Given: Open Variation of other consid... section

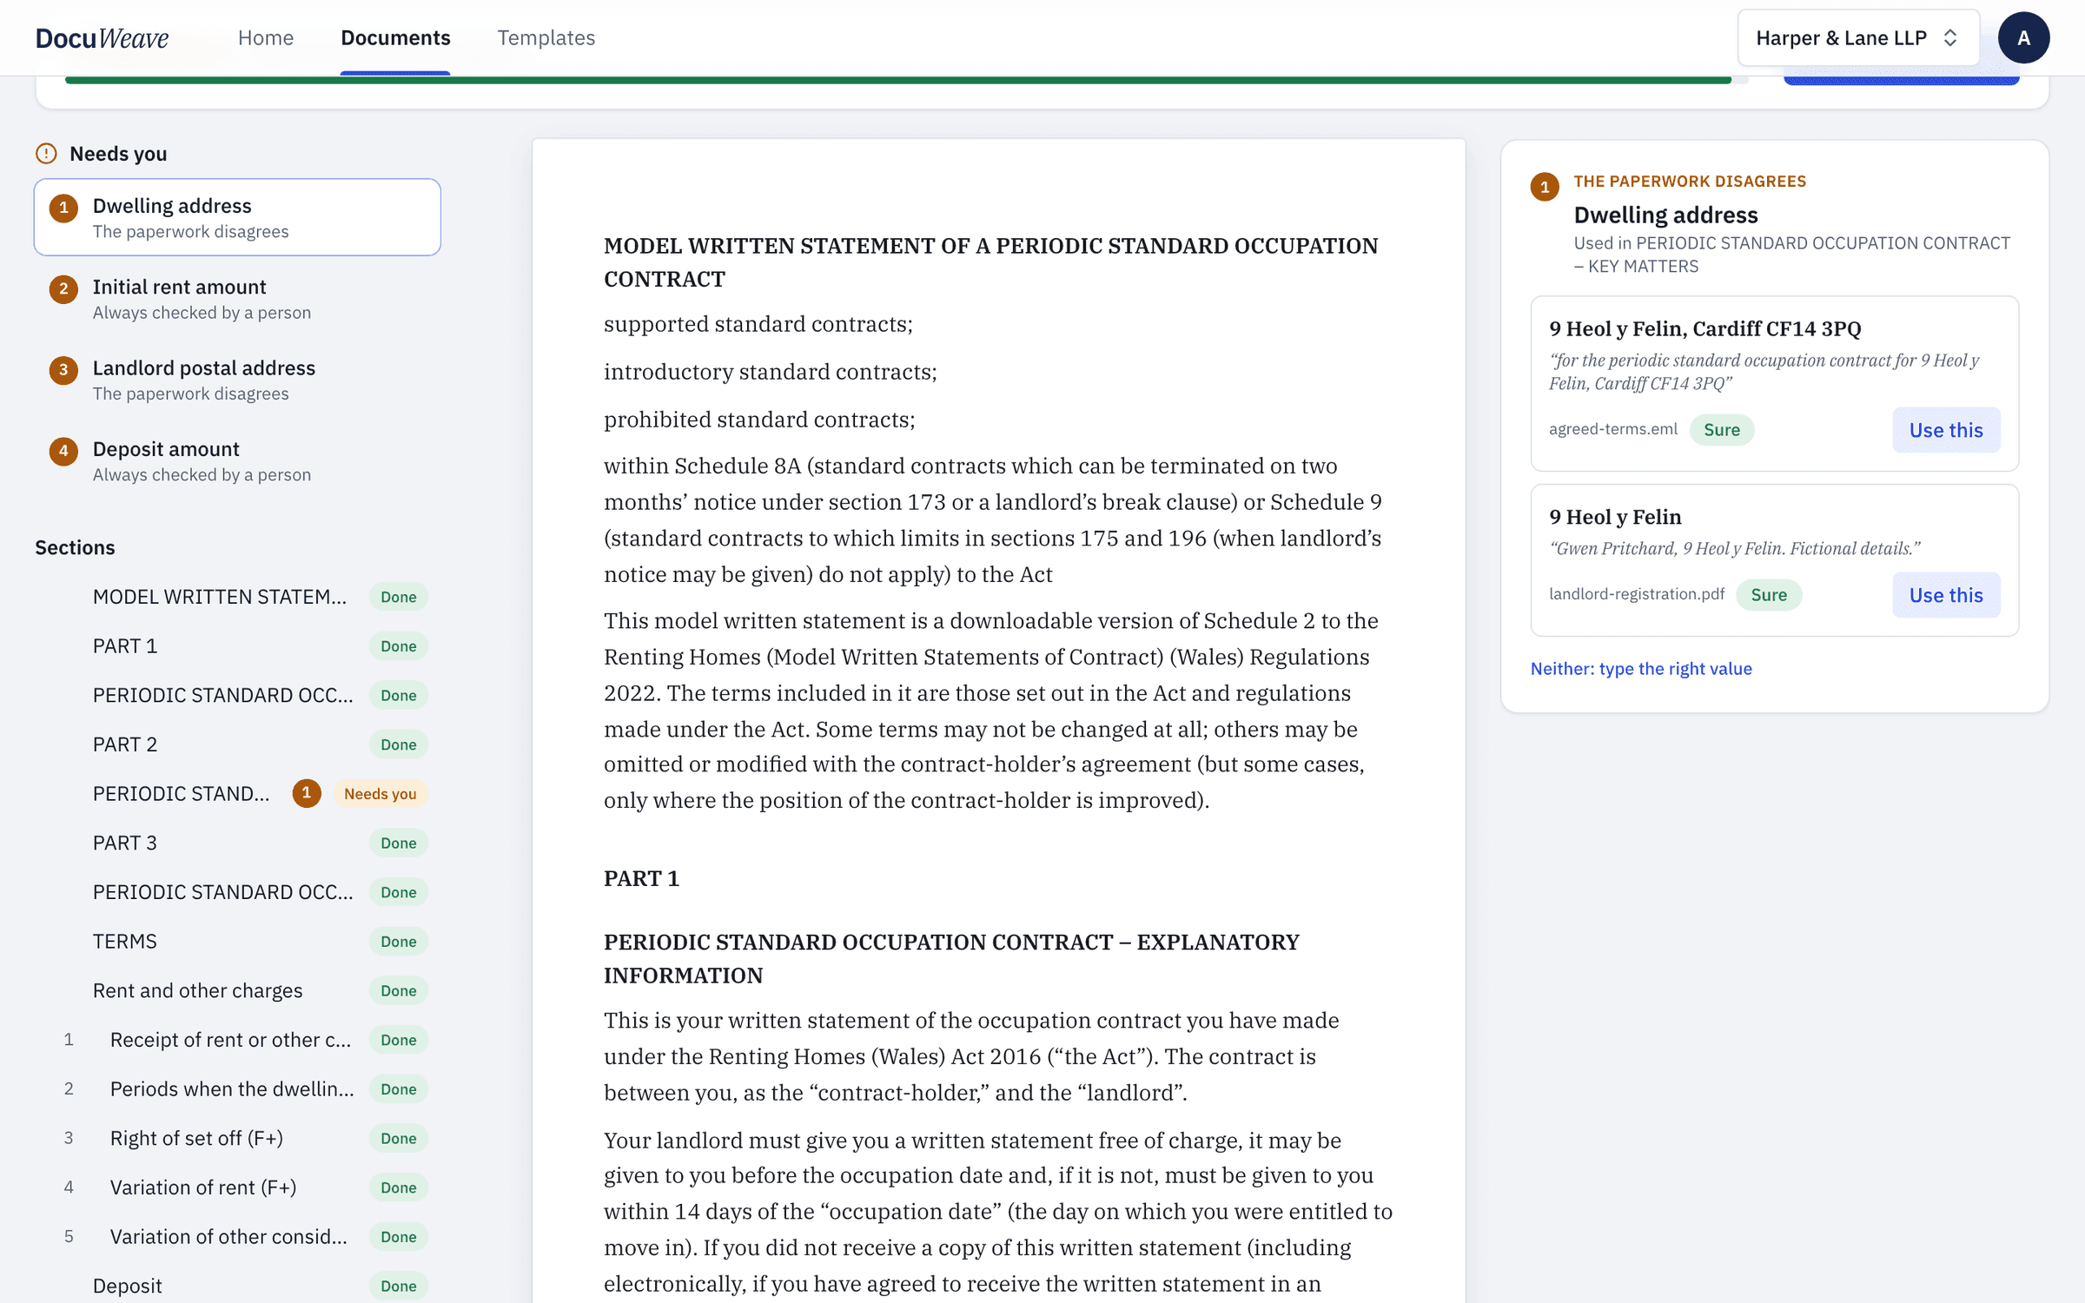Looking at the screenshot, I should click(237, 1236).
